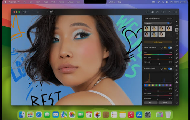This screenshot has height=120, width=190.
Task: Select the Crop tool
Action: (177, 95)
